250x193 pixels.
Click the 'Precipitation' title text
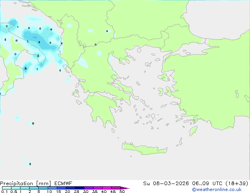17,184
